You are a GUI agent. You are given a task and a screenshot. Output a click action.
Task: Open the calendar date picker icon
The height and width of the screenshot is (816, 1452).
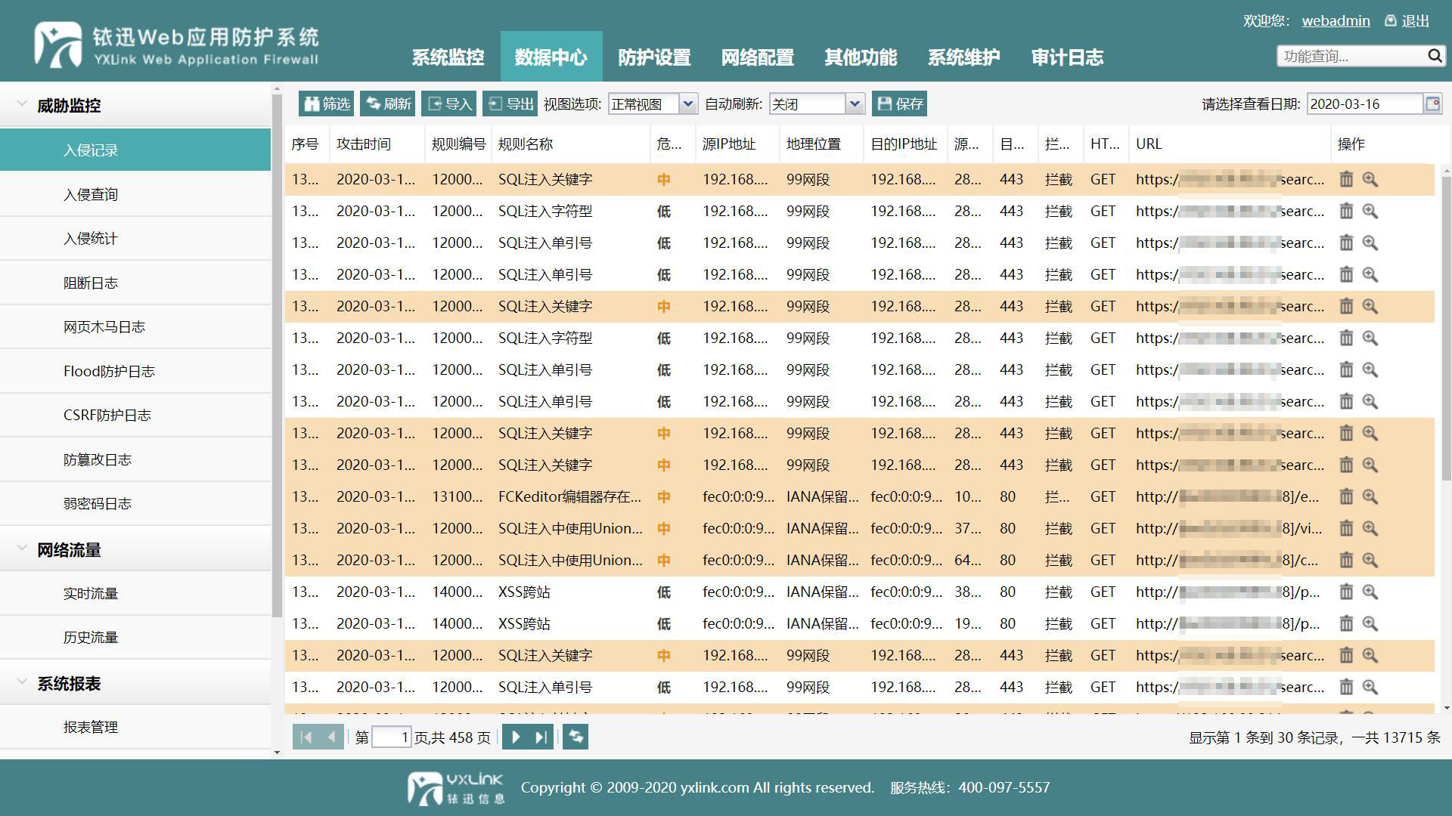1432,104
